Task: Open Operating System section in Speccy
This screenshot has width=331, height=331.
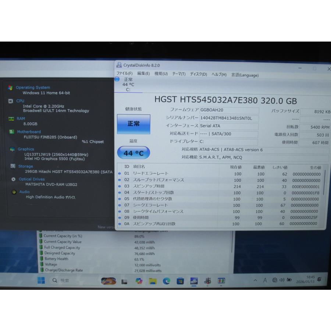Action: [x=33, y=88]
